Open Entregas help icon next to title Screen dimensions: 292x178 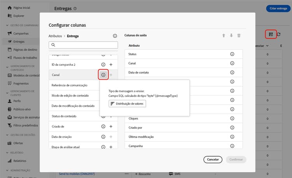pos(75,9)
